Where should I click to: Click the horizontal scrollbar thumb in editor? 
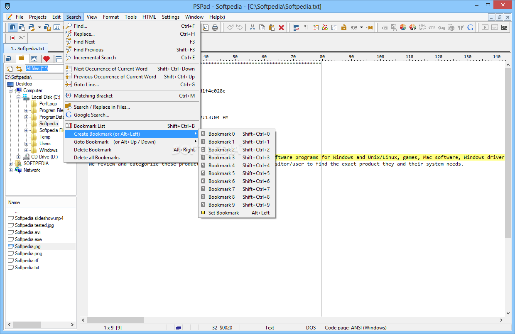pyautogui.click(x=115, y=320)
